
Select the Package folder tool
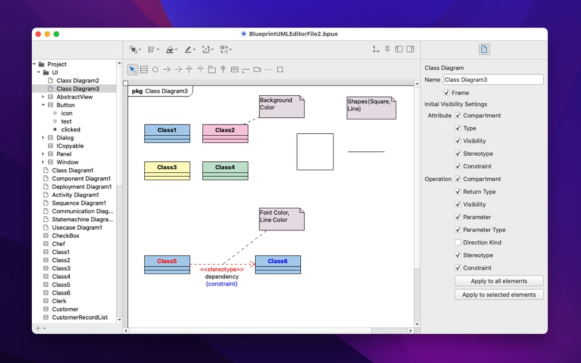tap(212, 69)
